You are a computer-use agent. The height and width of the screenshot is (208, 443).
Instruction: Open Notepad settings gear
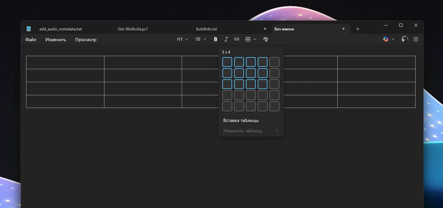point(416,39)
